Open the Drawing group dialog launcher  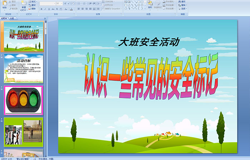(x=175, y=14)
